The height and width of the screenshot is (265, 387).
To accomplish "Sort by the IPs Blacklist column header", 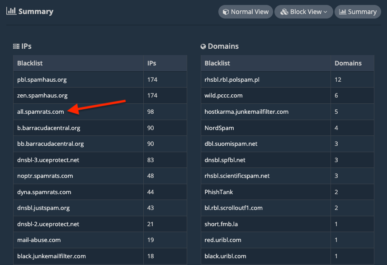I will [x=30, y=63].
